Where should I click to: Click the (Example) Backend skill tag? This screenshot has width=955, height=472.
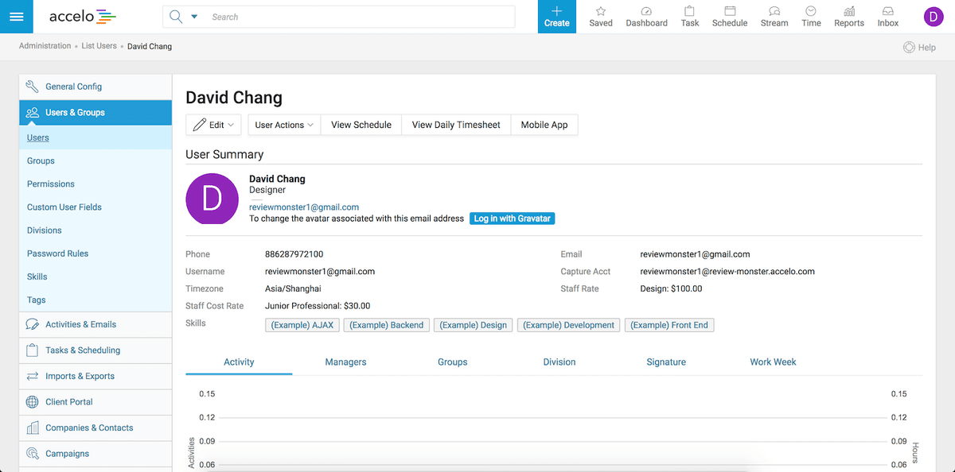pos(387,325)
